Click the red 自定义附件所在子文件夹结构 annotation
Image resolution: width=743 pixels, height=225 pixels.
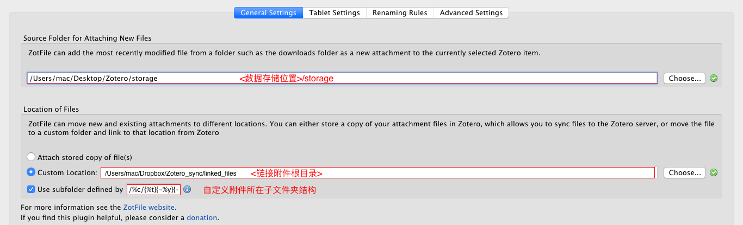(x=259, y=190)
